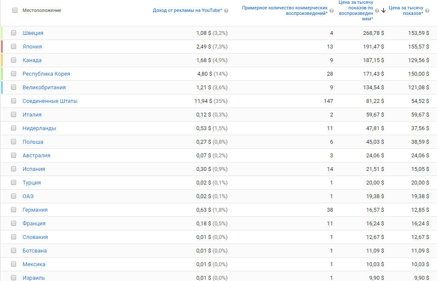This screenshot has width=437, height=281.
Task: Check the Нидерланды row checkbox
Action: (14, 128)
